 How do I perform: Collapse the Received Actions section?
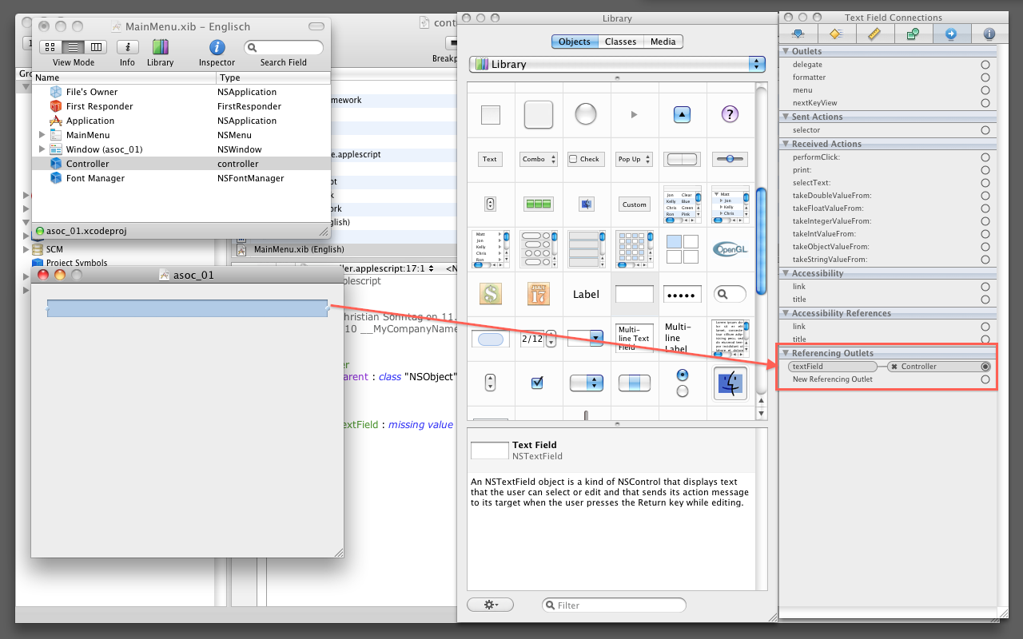click(x=785, y=144)
